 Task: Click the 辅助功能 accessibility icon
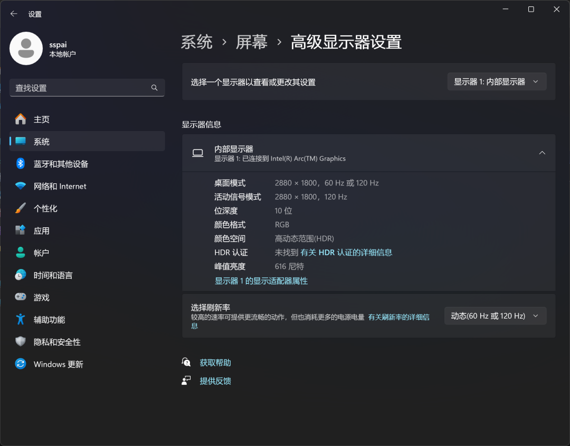coord(21,319)
